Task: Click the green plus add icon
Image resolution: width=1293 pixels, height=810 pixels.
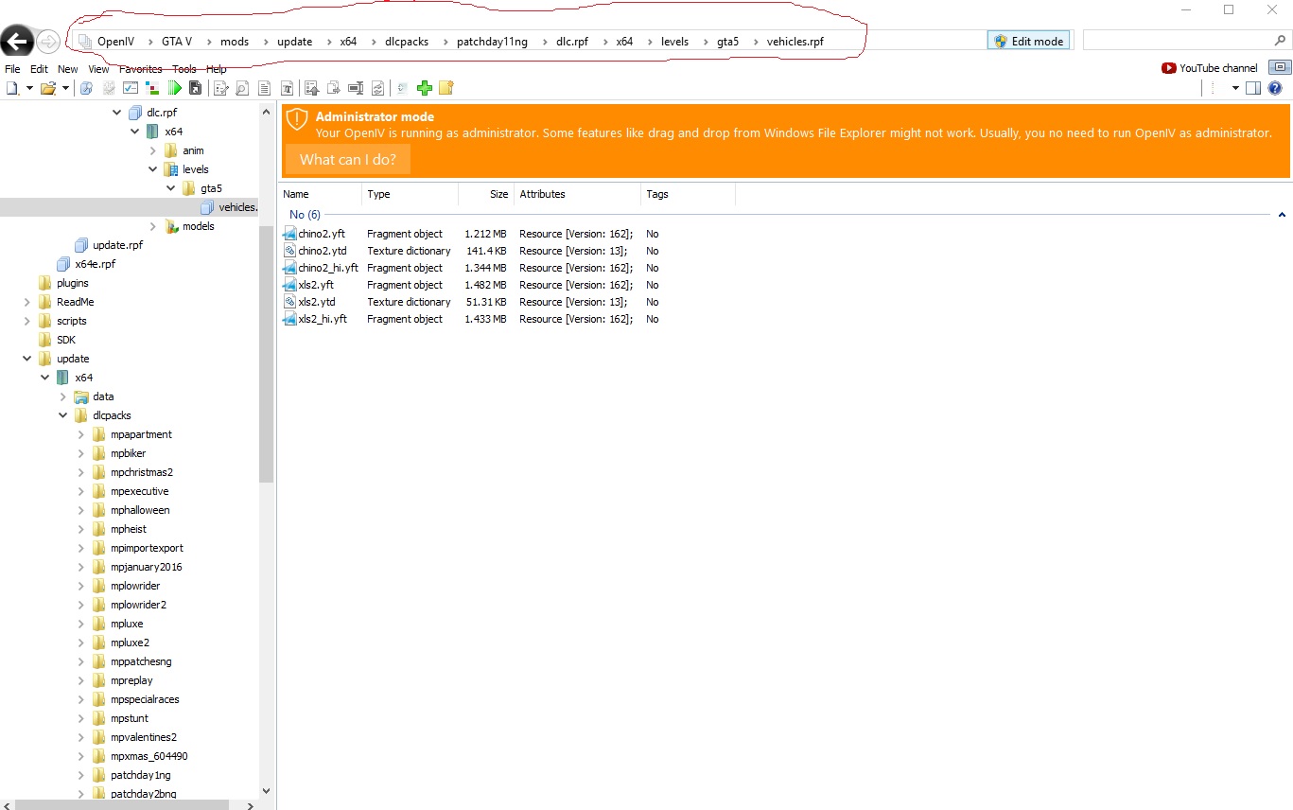Action: tap(425, 88)
